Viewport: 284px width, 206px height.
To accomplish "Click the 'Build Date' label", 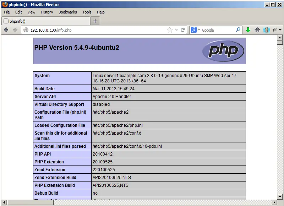I will (x=45, y=88).
